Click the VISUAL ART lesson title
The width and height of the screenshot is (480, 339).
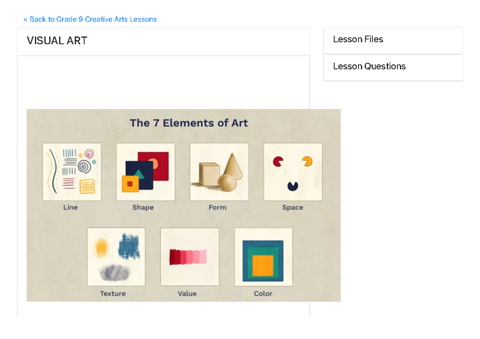pos(57,40)
